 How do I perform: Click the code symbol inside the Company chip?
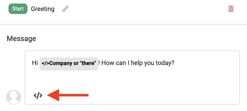(x=46, y=63)
